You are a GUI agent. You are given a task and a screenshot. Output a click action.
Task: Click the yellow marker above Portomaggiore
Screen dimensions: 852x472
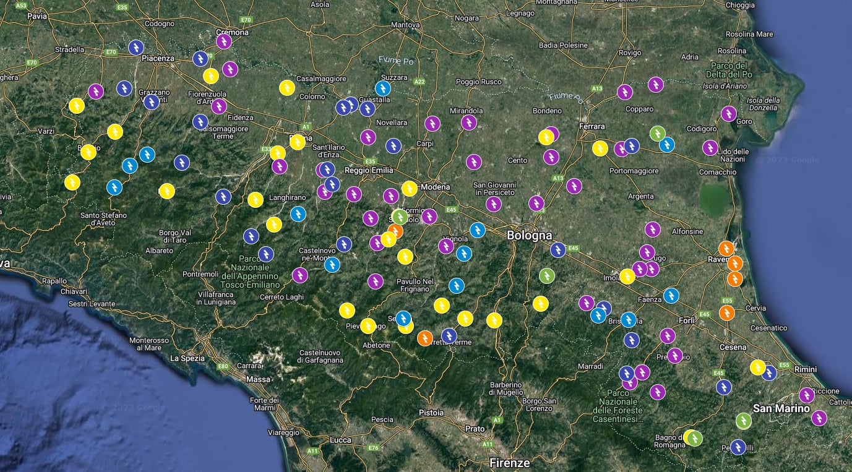(x=600, y=148)
